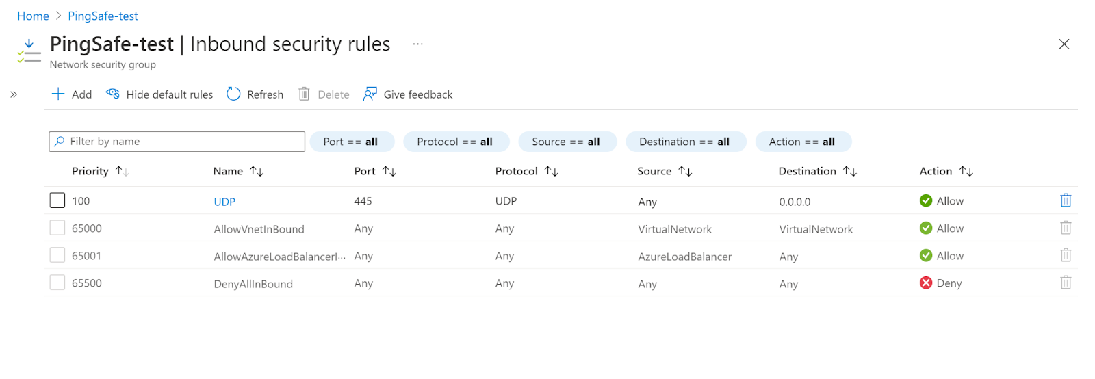
Task: Click the Give feedback icon
Action: pyautogui.click(x=370, y=94)
